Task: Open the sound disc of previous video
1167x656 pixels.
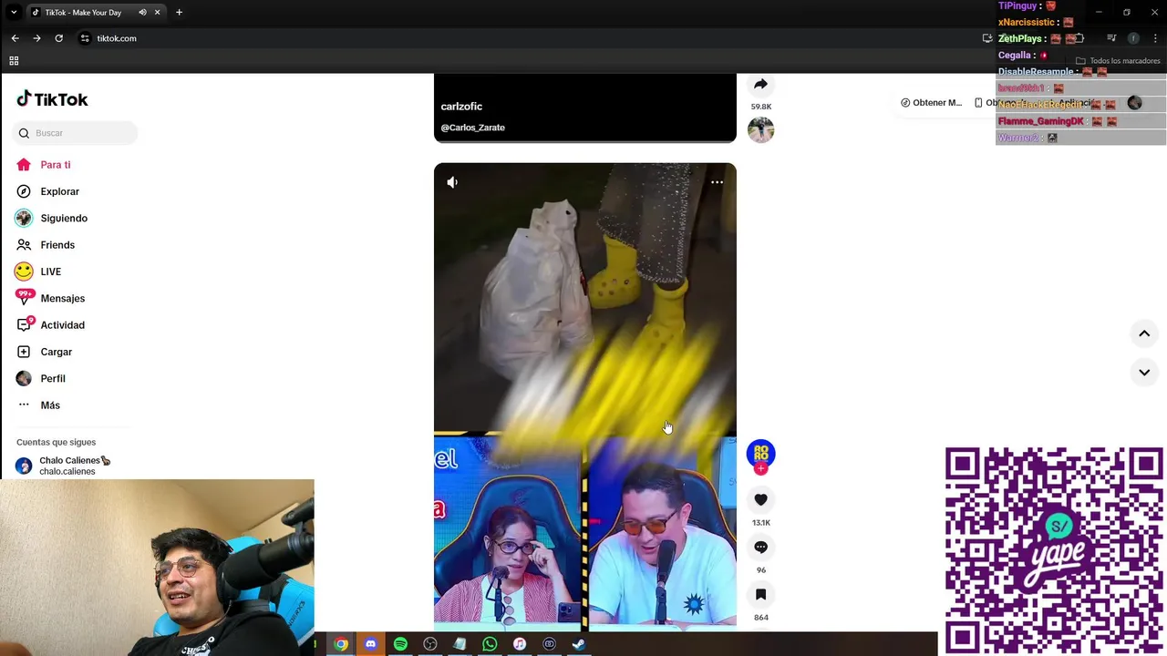Action: (x=760, y=130)
